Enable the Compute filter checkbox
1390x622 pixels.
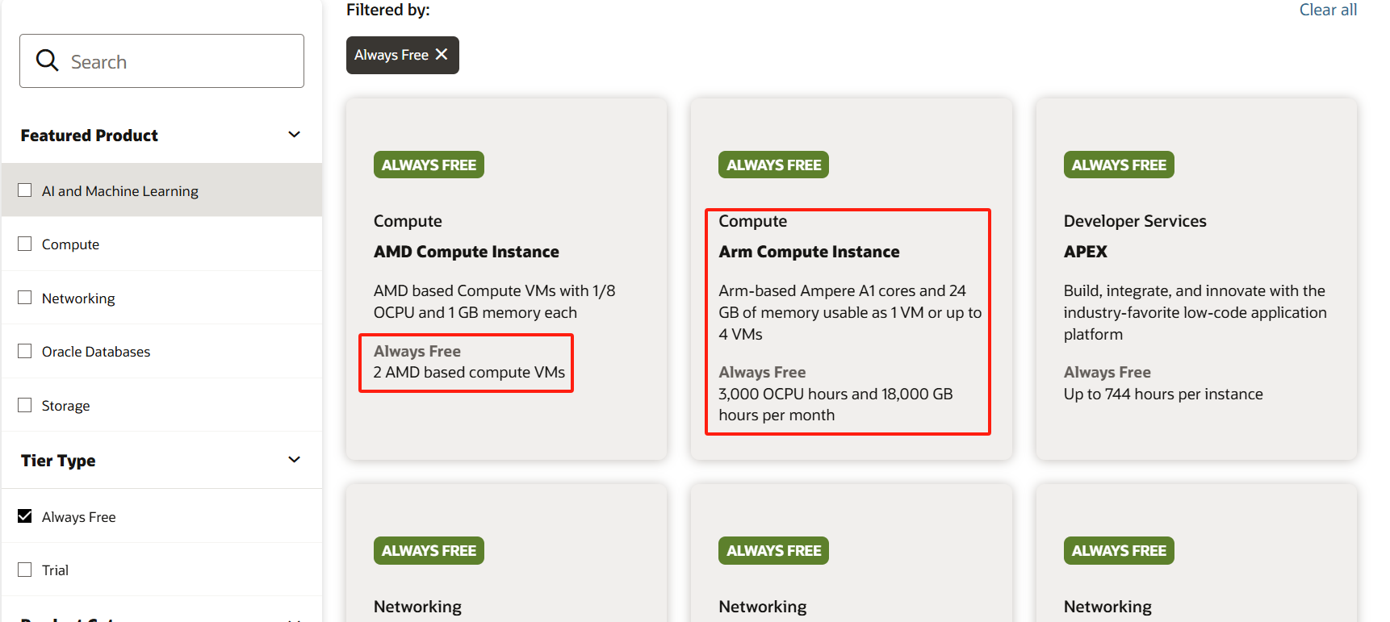25,244
